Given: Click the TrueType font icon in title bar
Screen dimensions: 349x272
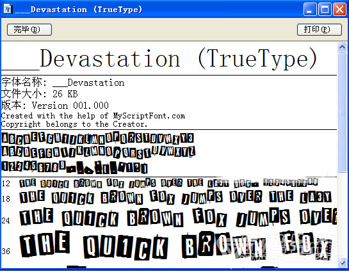Looking at the screenshot, I should 8,10.
